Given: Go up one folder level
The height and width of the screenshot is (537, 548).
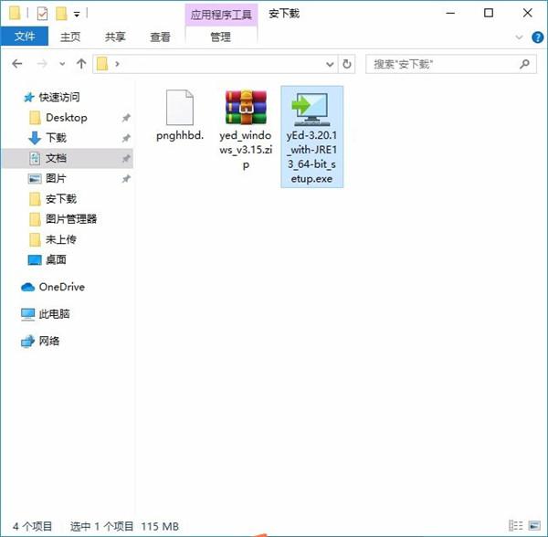Looking at the screenshot, I should click(81, 64).
